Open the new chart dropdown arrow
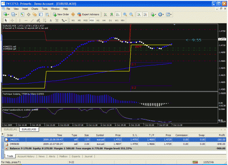Viewport: 228px width, 165px height. click(x=9, y=14)
